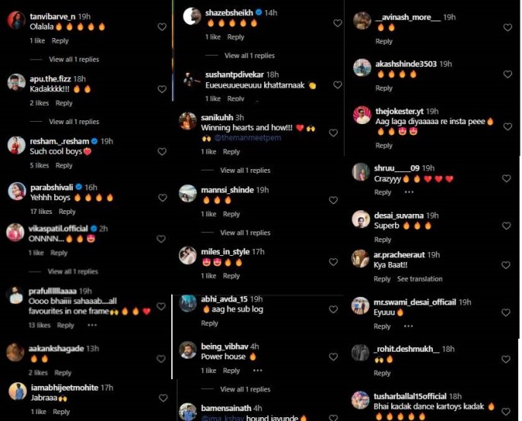Toggle like on desai_suvarna's Superb comment
The image size is (522, 421).
pyautogui.click(x=506, y=226)
